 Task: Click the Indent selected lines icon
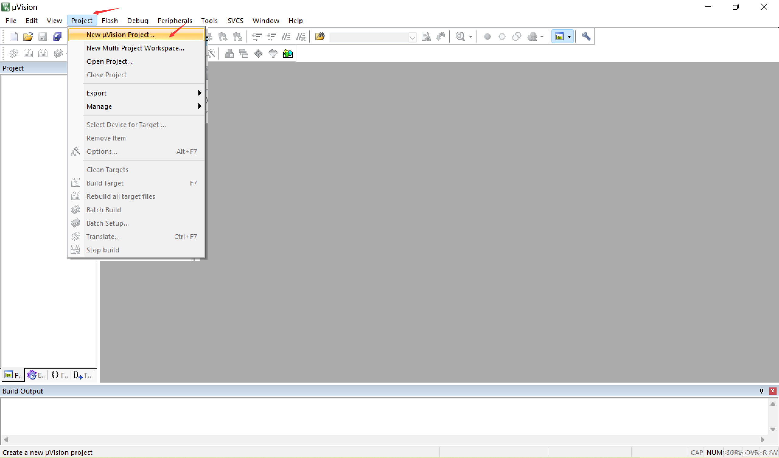(257, 36)
